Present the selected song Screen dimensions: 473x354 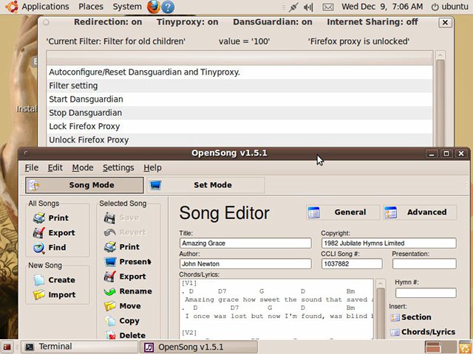pyautogui.click(x=128, y=262)
